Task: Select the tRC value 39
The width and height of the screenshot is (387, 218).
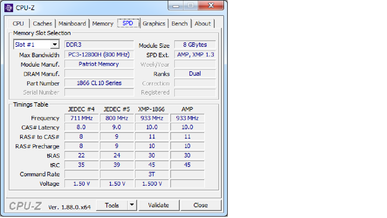Action: click(117, 165)
